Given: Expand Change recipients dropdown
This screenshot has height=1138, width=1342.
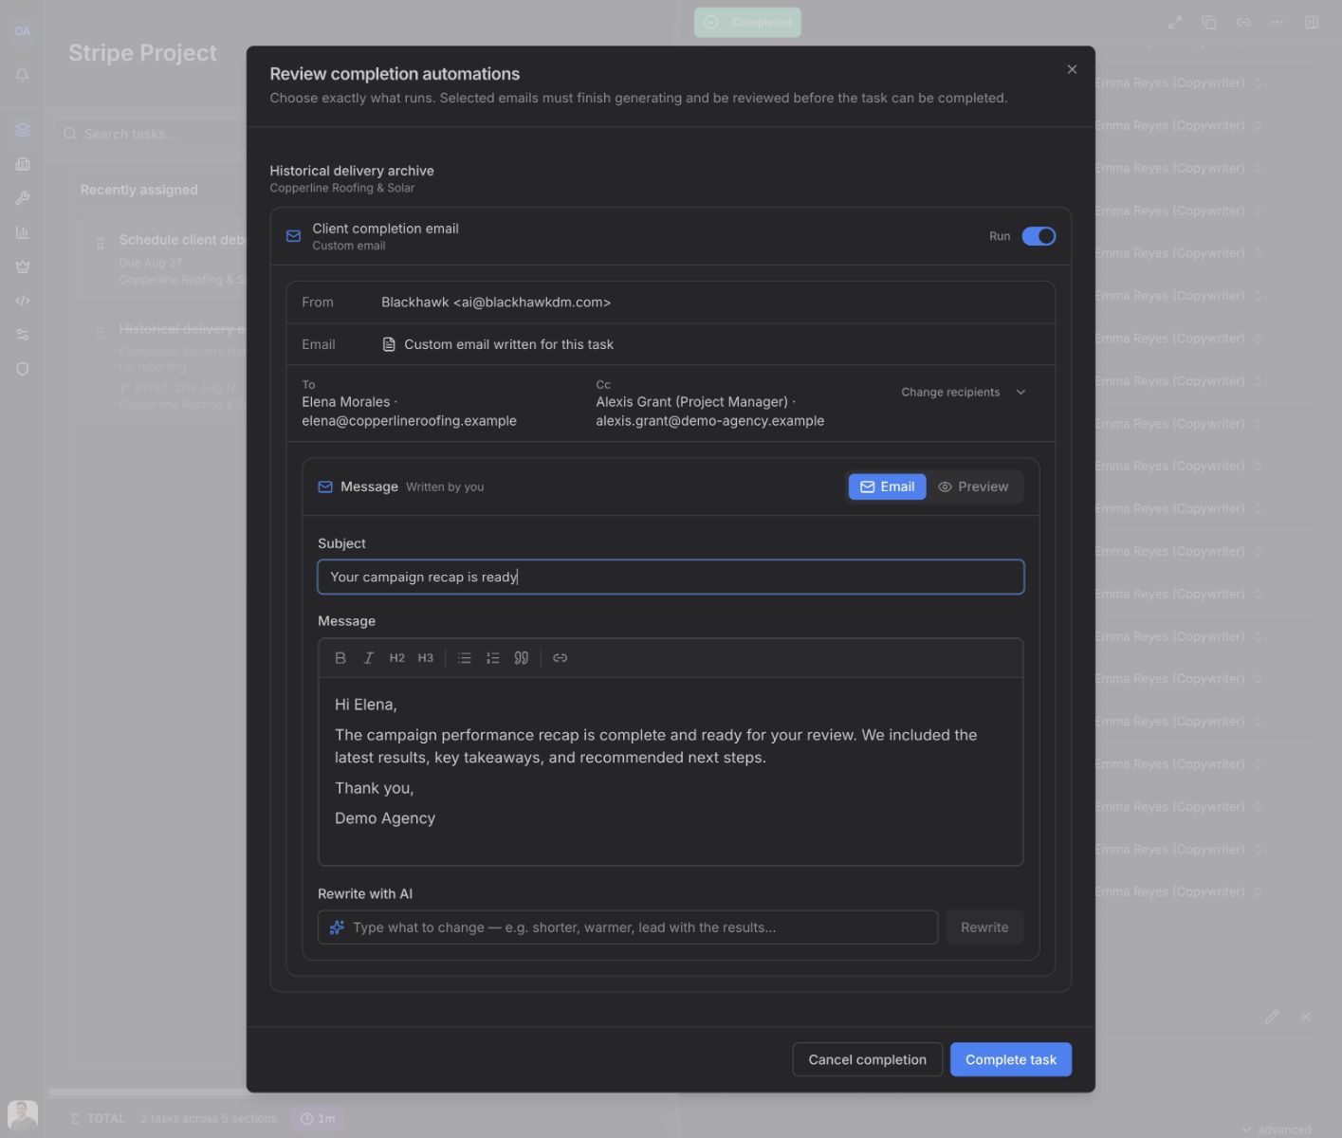Looking at the screenshot, I should click(964, 393).
